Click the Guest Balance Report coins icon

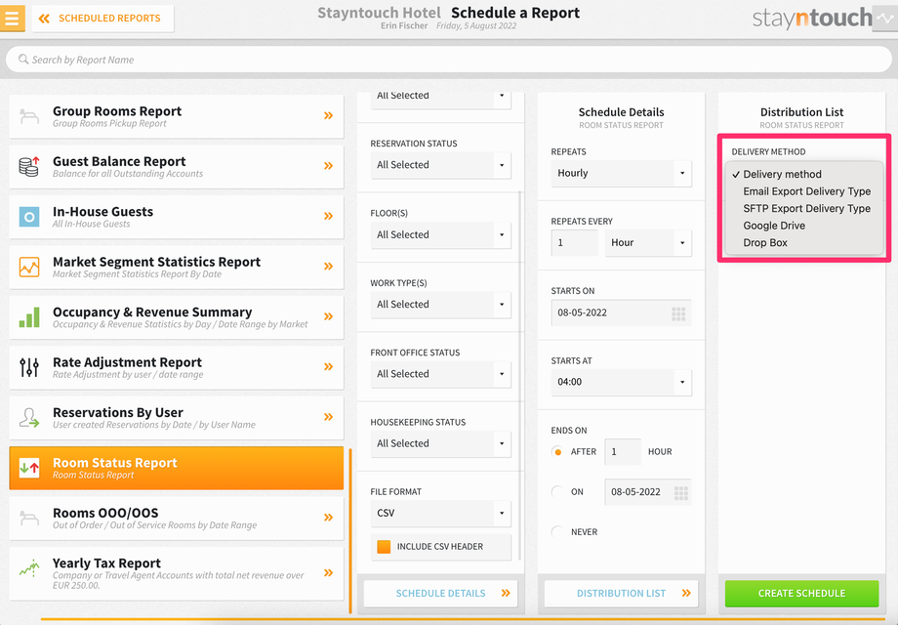(29, 166)
